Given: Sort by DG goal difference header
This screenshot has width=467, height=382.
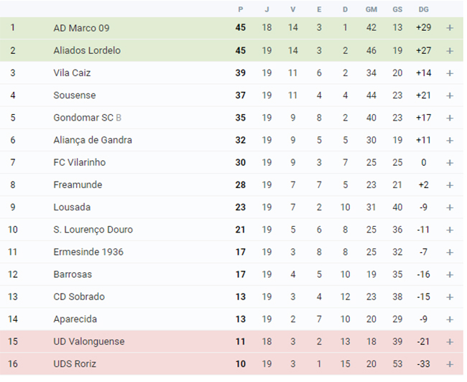Looking at the screenshot, I should [423, 9].
